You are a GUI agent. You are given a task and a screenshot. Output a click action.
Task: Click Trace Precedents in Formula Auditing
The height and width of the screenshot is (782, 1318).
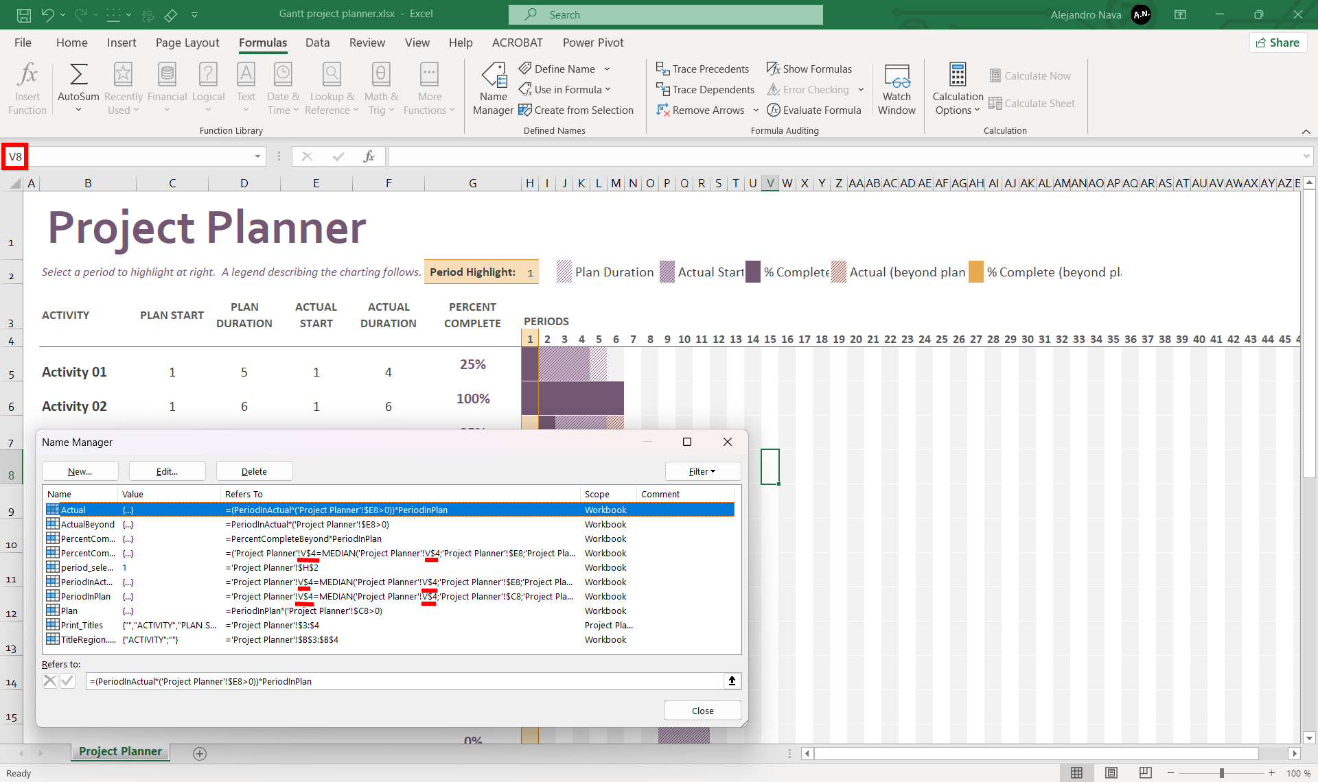click(x=702, y=69)
